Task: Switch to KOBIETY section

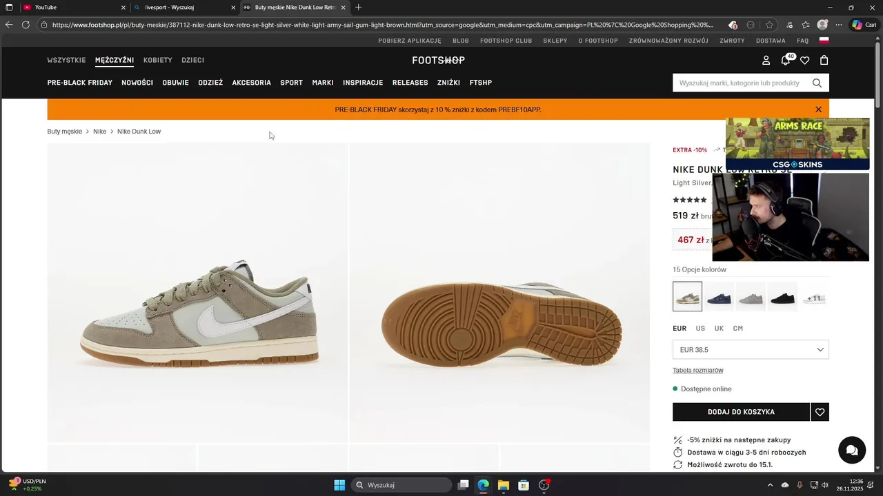Action: [157, 60]
